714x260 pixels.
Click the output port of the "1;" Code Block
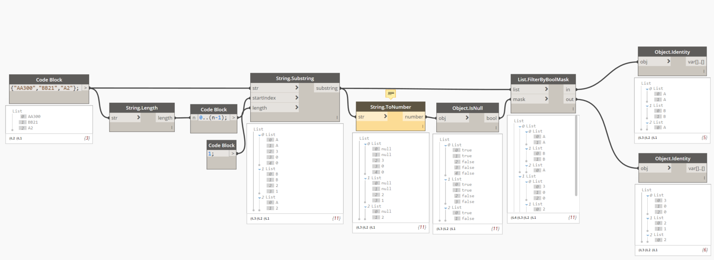233,153
